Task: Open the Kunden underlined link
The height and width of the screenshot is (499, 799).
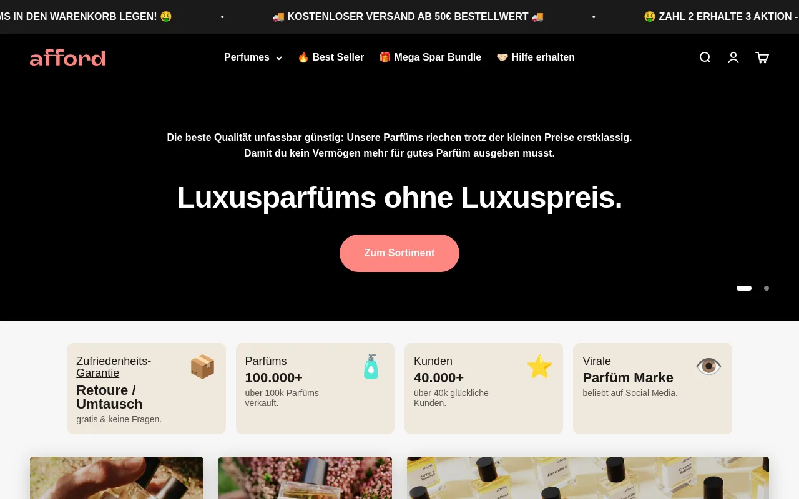Action: [x=433, y=361]
